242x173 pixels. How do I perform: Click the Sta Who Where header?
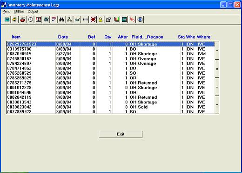(x=194, y=37)
